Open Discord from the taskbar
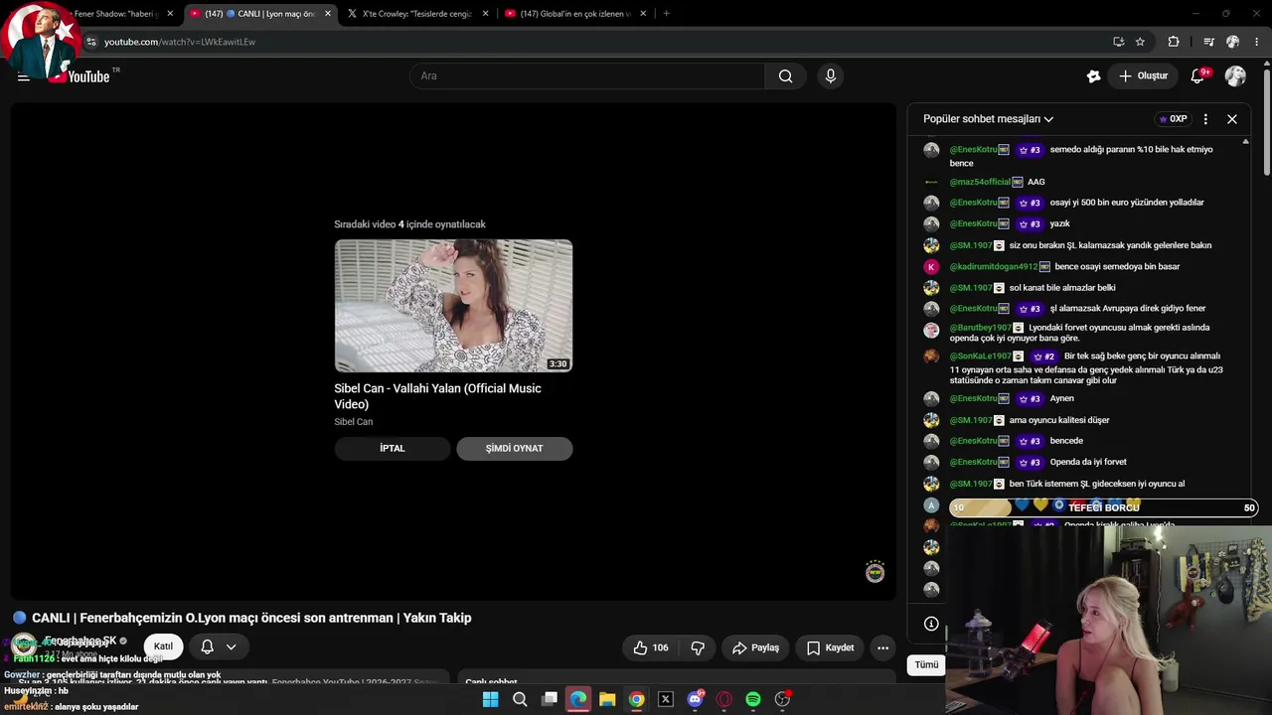 pyautogui.click(x=695, y=699)
